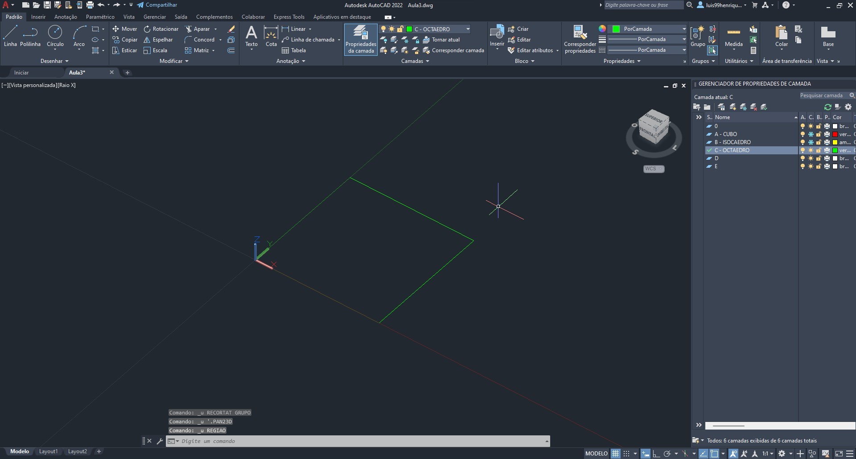Image resolution: width=856 pixels, height=459 pixels.
Task: Open the Inserir ribbon tab
Action: click(x=38, y=17)
